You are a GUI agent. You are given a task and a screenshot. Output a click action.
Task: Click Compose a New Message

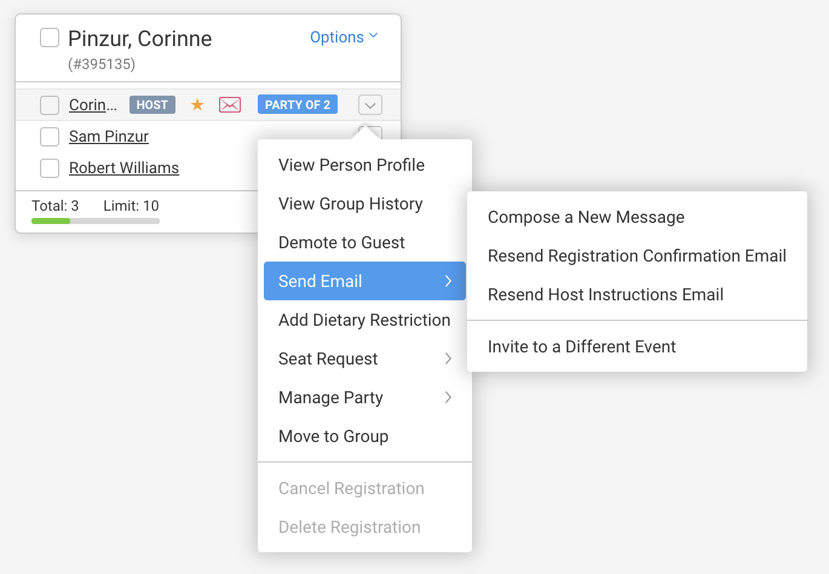(586, 217)
